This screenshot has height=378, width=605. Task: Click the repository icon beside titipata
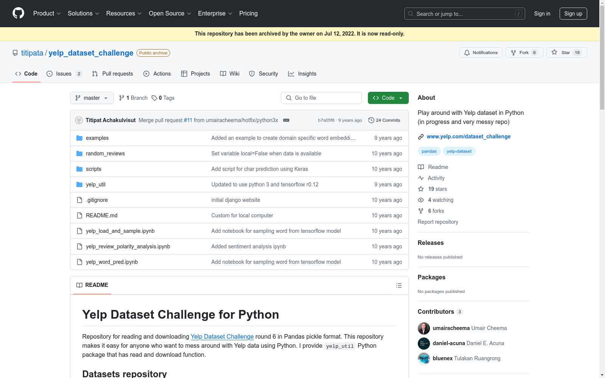[15, 53]
